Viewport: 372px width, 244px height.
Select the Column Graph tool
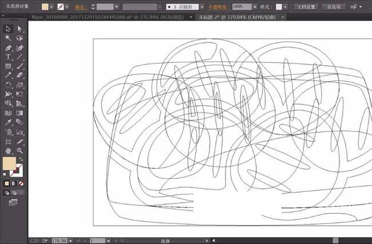[19, 132]
